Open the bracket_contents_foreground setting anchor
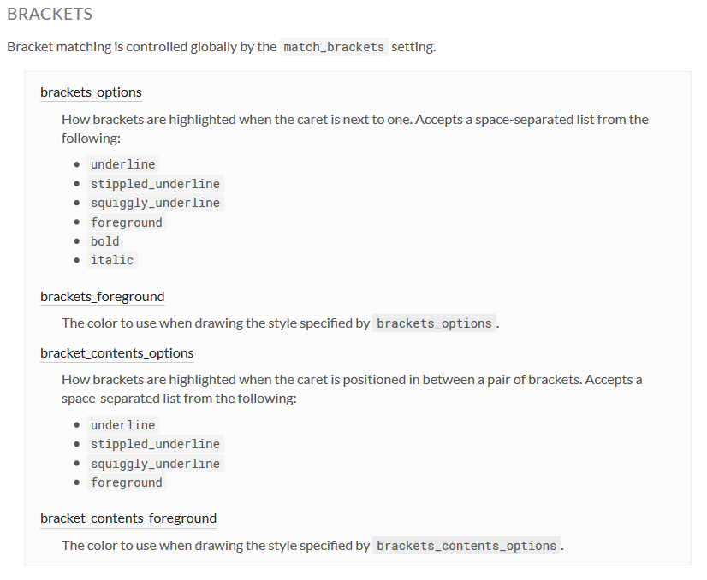Viewport: 707px width, 580px height. tap(128, 518)
